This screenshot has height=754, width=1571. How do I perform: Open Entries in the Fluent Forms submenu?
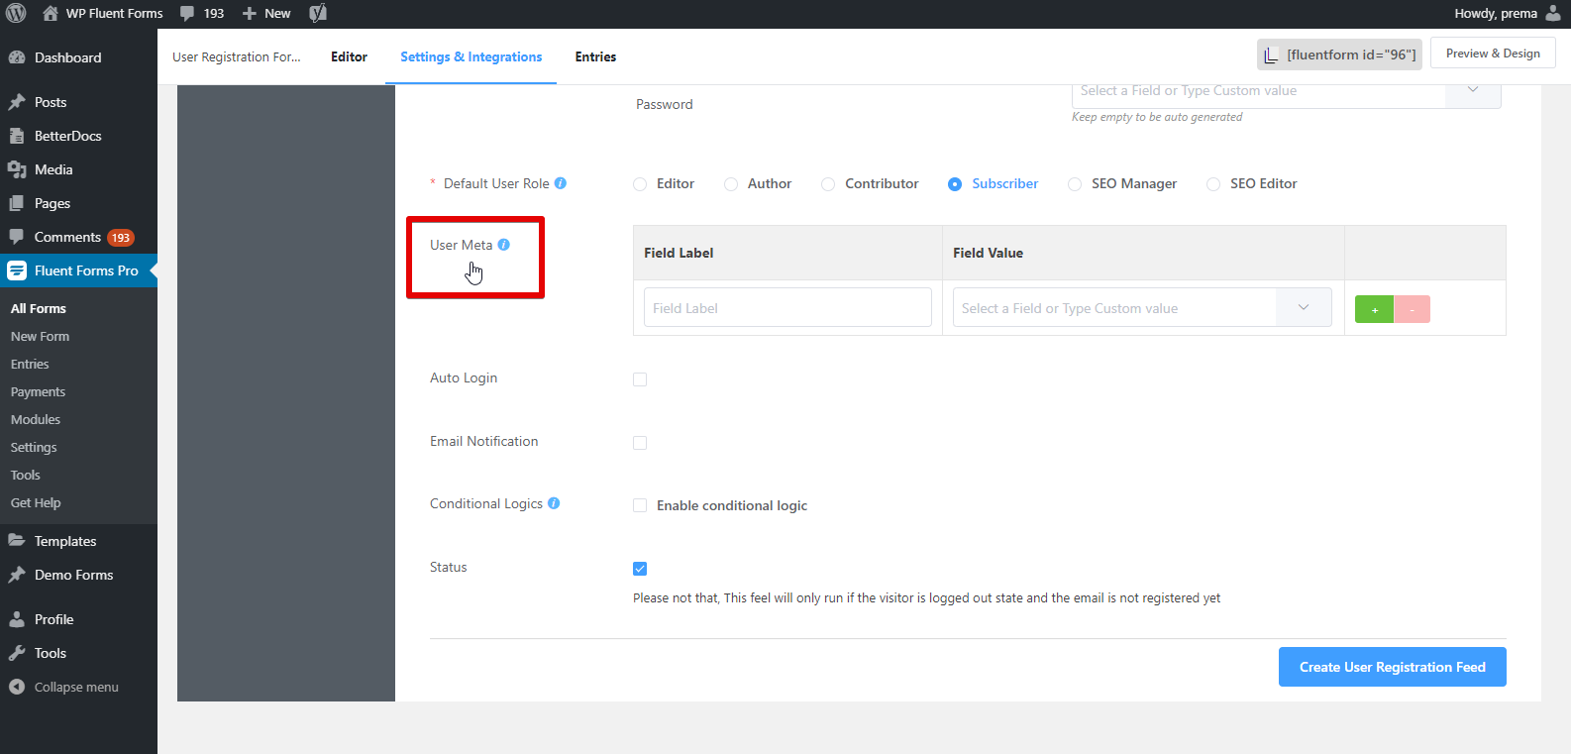pos(30,364)
